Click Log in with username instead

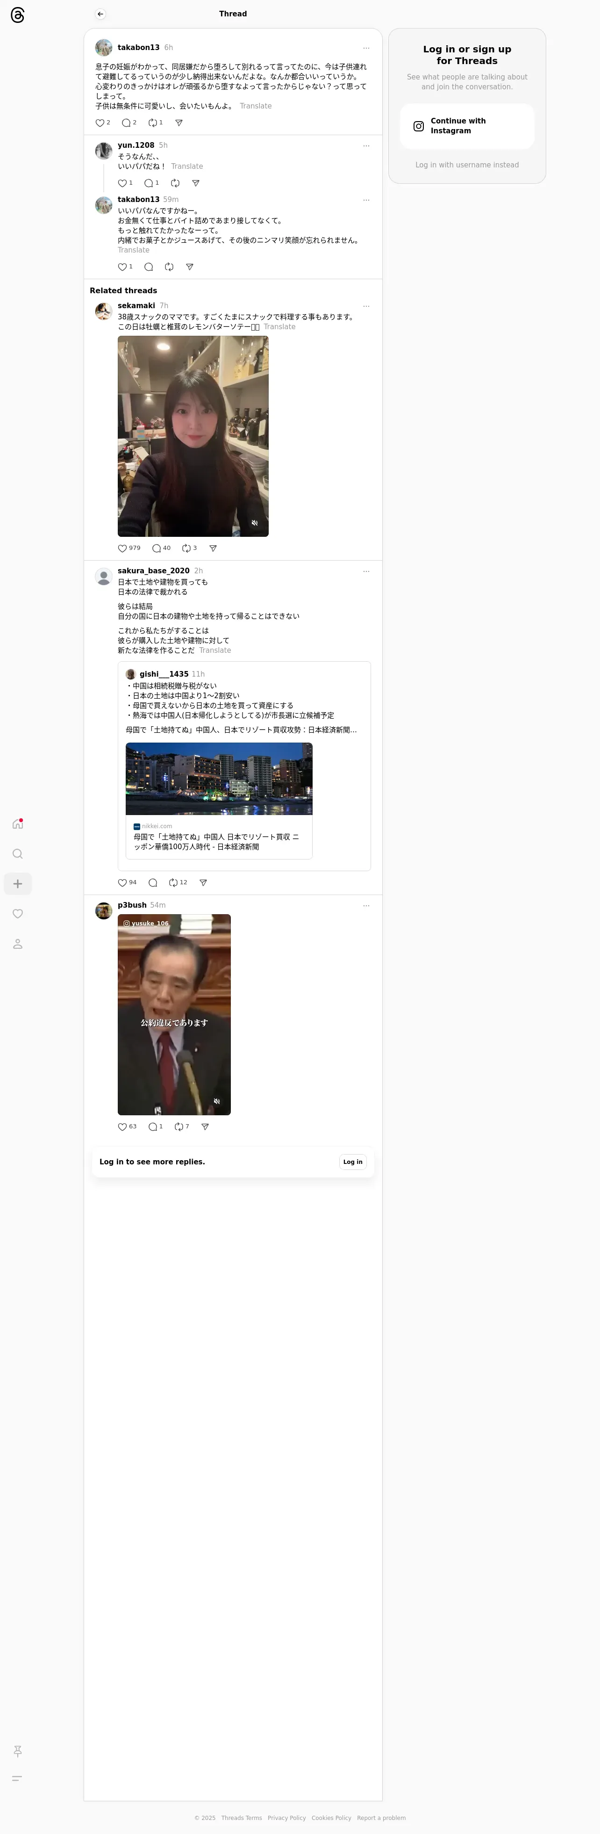point(467,165)
